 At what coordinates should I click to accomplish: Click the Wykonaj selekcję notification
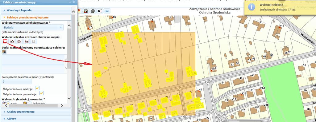[280, 7]
